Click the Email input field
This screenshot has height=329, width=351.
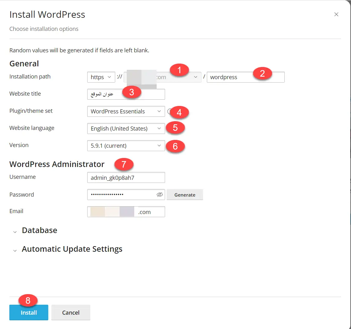(x=126, y=212)
